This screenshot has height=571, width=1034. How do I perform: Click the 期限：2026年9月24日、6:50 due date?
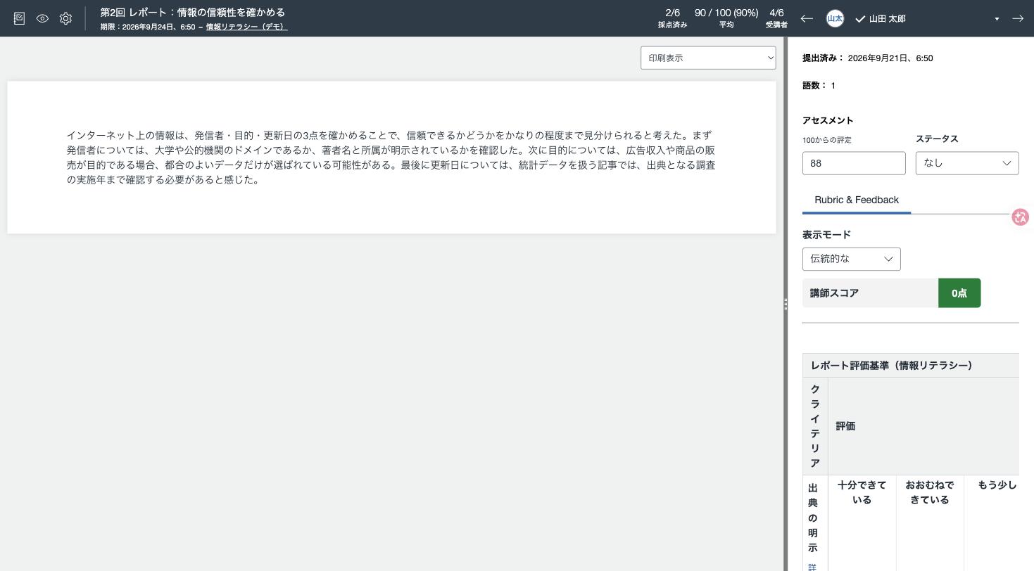click(x=148, y=27)
